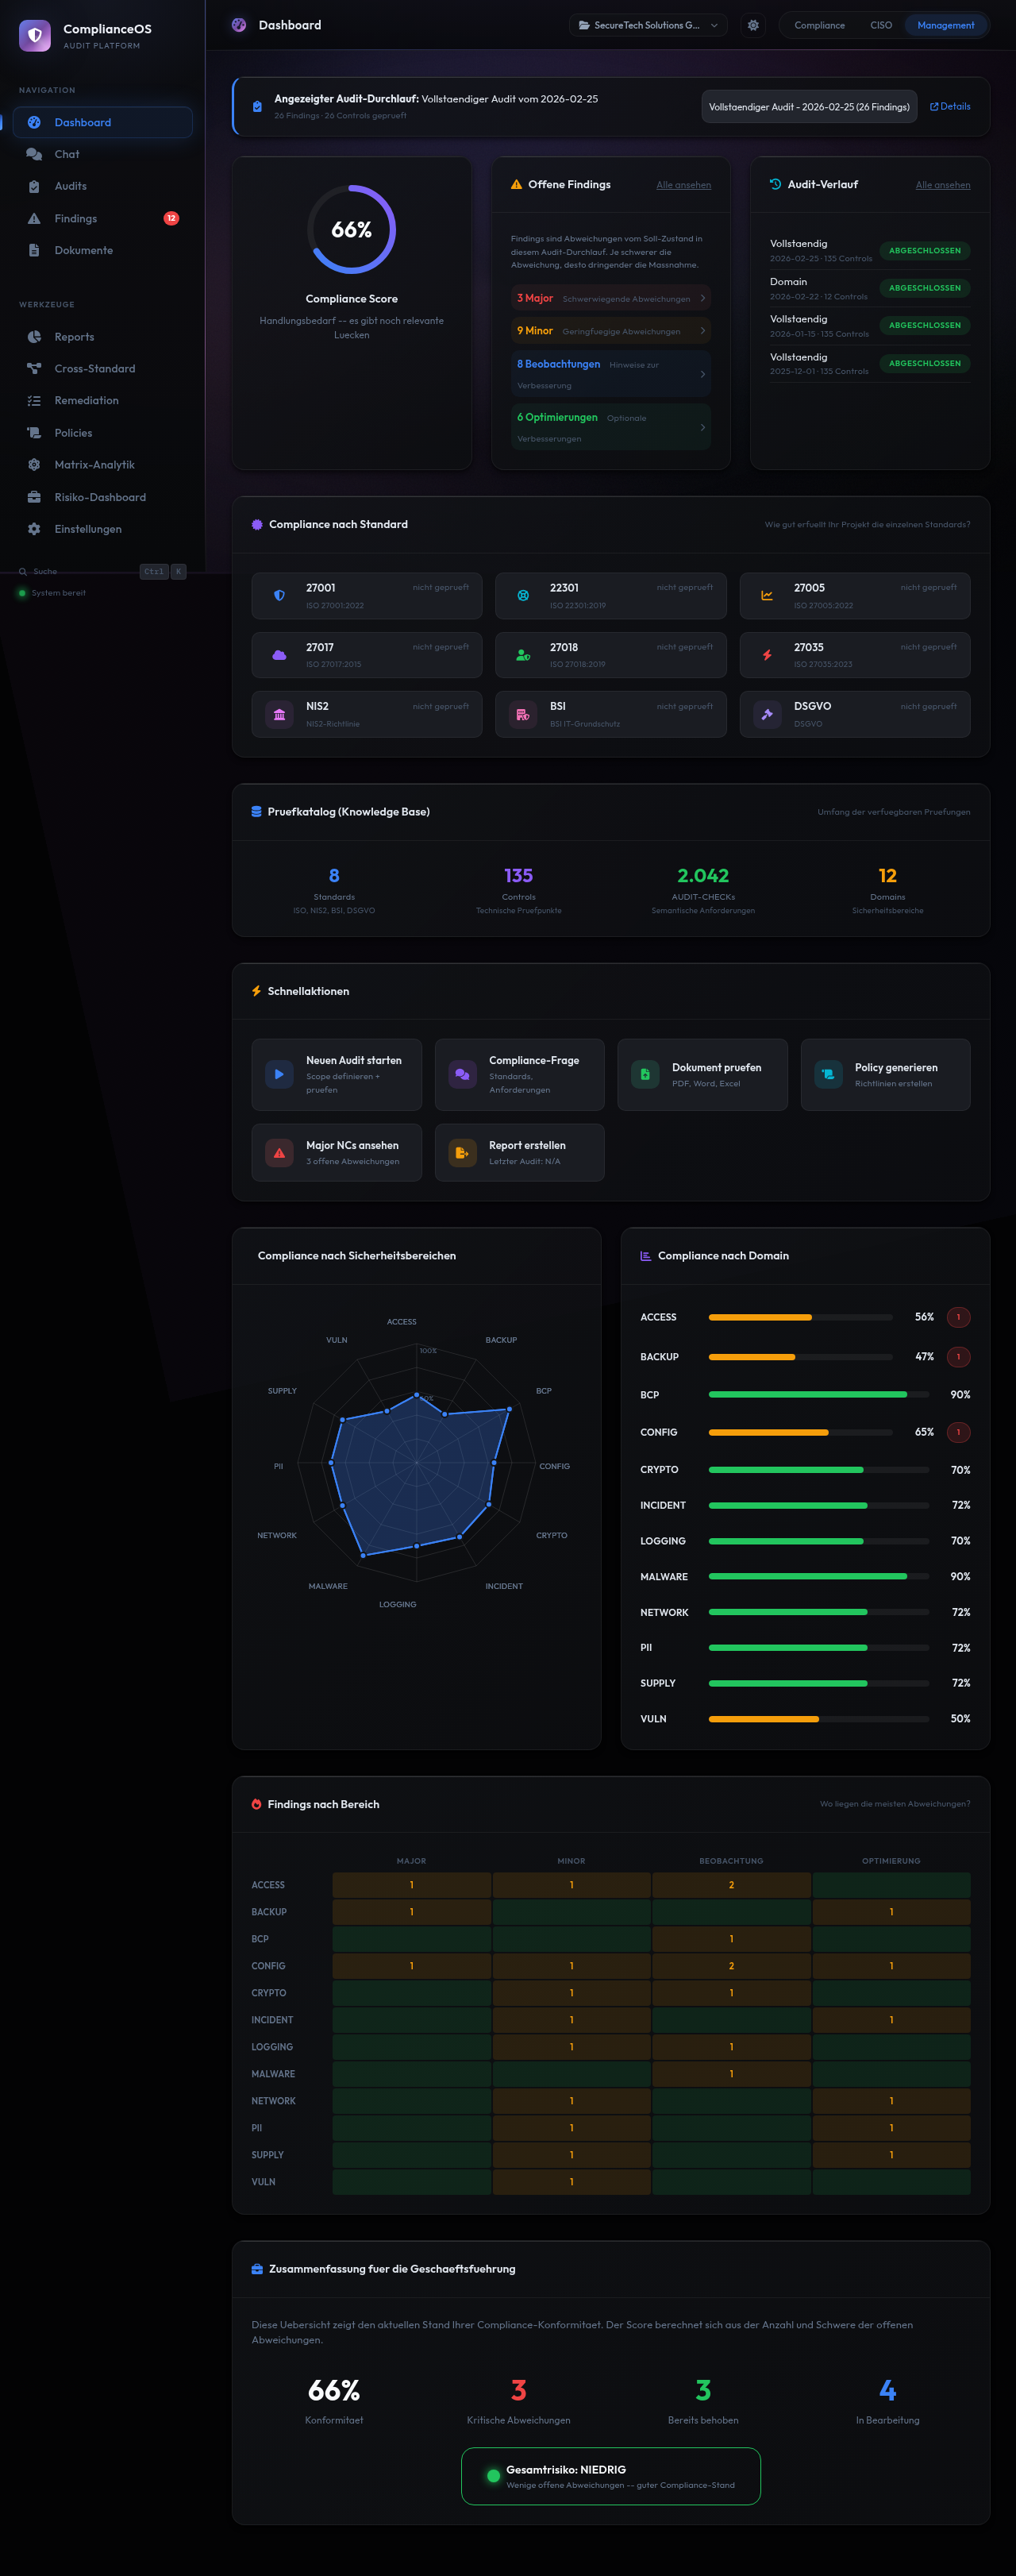Click the Risiko-Dashboard briefcase icon
The image size is (1016, 2576).
[34, 497]
